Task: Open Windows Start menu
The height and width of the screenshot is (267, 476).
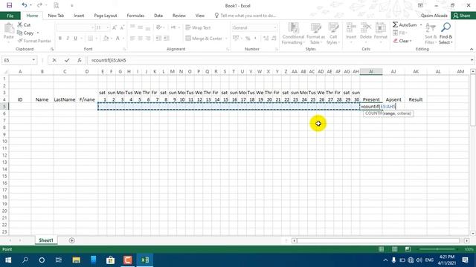Action: [8, 260]
